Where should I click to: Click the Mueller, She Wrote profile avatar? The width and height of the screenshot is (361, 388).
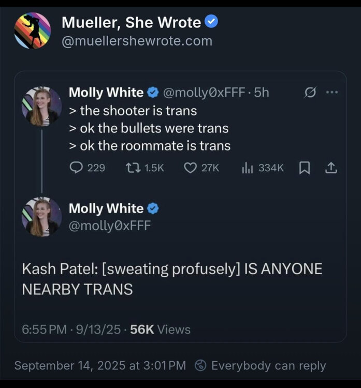[33, 31]
